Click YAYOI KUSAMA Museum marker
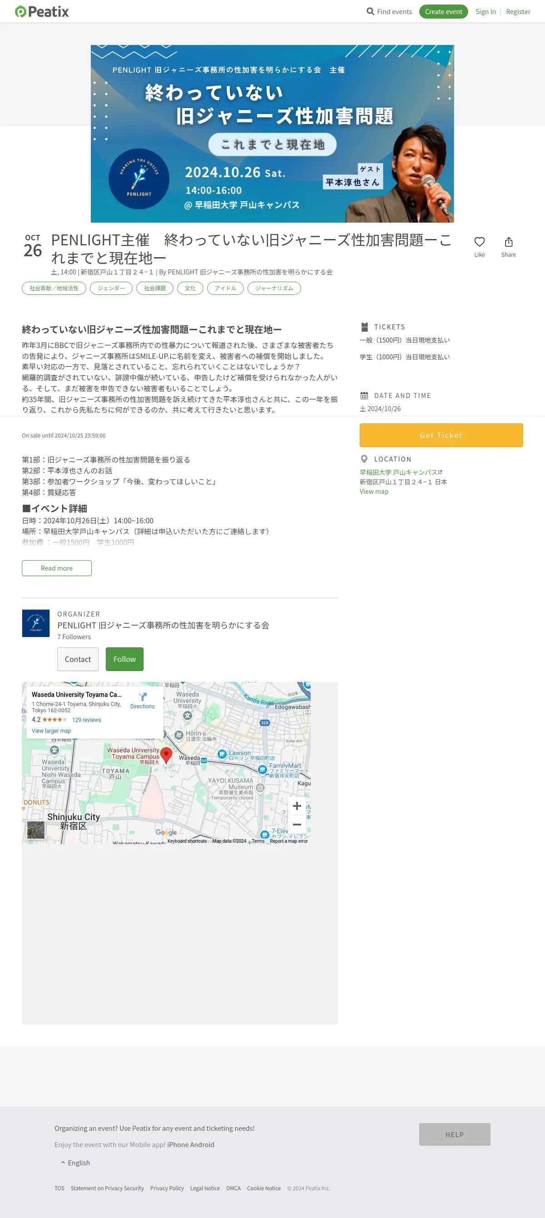The width and height of the screenshot is (545, 1218). click(x=260, y=788)
